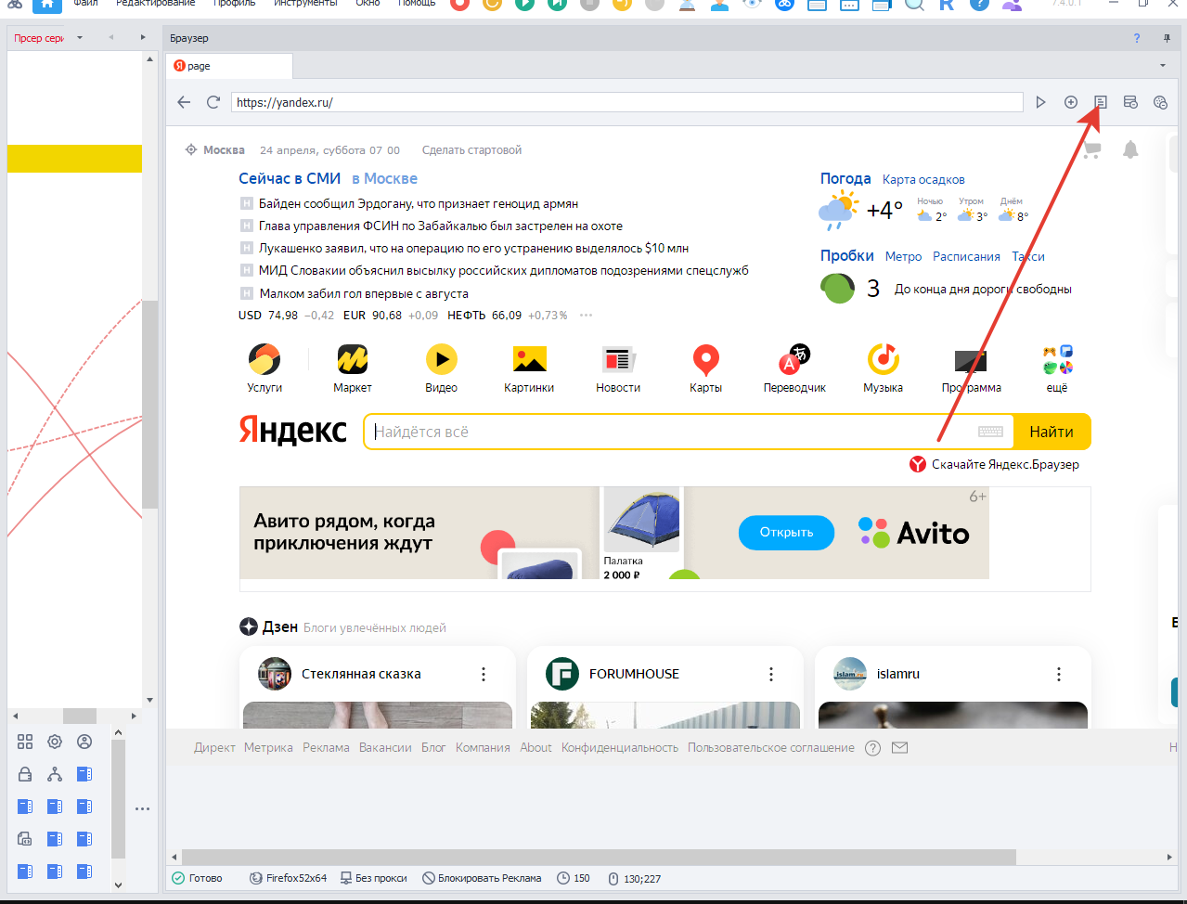
Task: Open Yandex notifications bell
Action: click(x=1130, y=149)
